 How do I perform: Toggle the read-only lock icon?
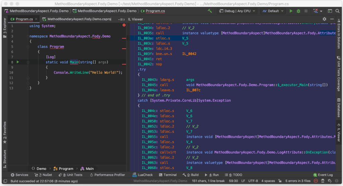(280, 181)
